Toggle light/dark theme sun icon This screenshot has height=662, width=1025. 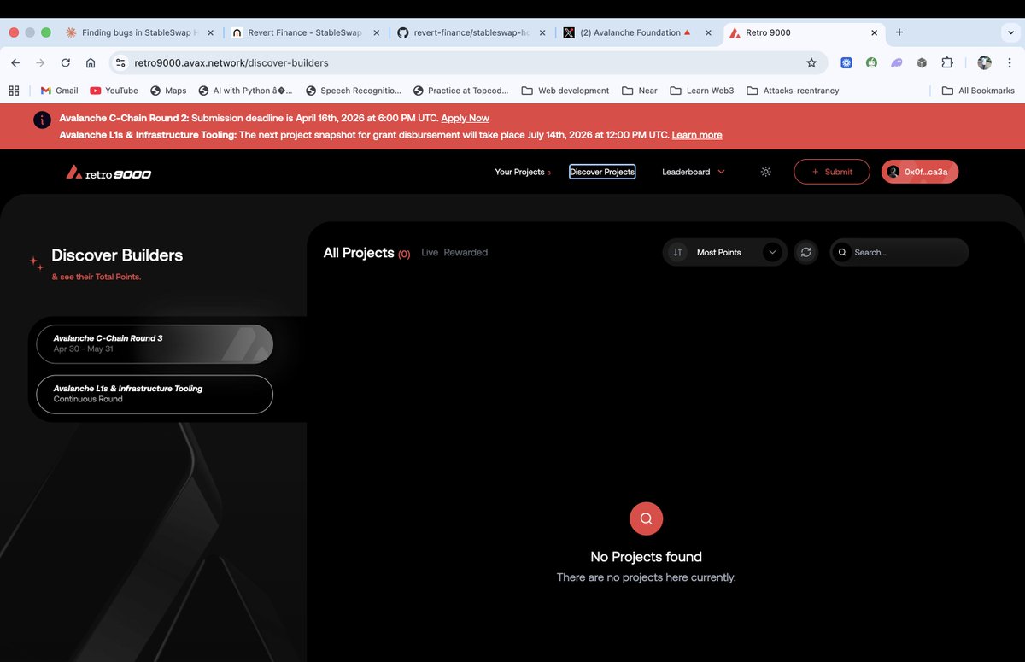click(765, 172)
